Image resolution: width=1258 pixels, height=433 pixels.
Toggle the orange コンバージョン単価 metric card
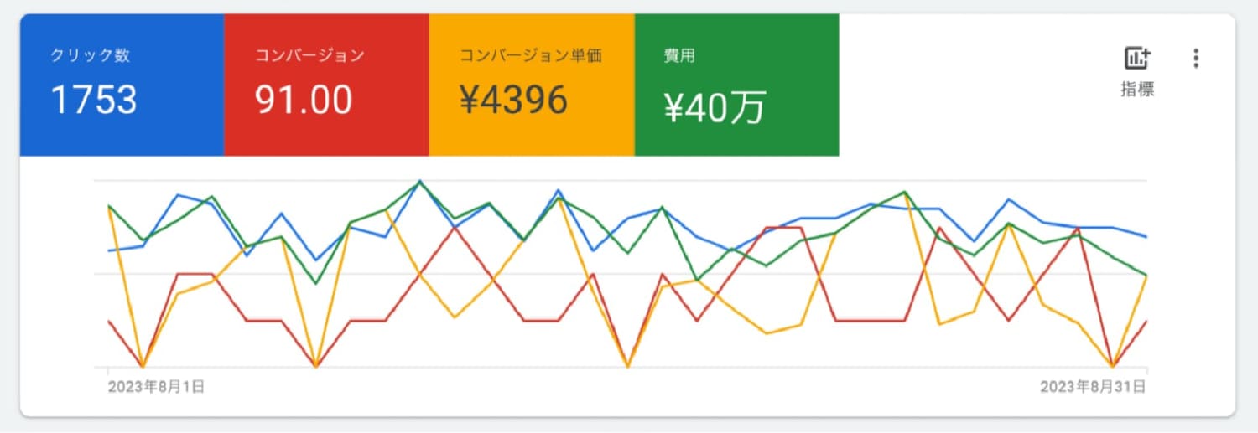pyautogui.click(x=531, y=85)
